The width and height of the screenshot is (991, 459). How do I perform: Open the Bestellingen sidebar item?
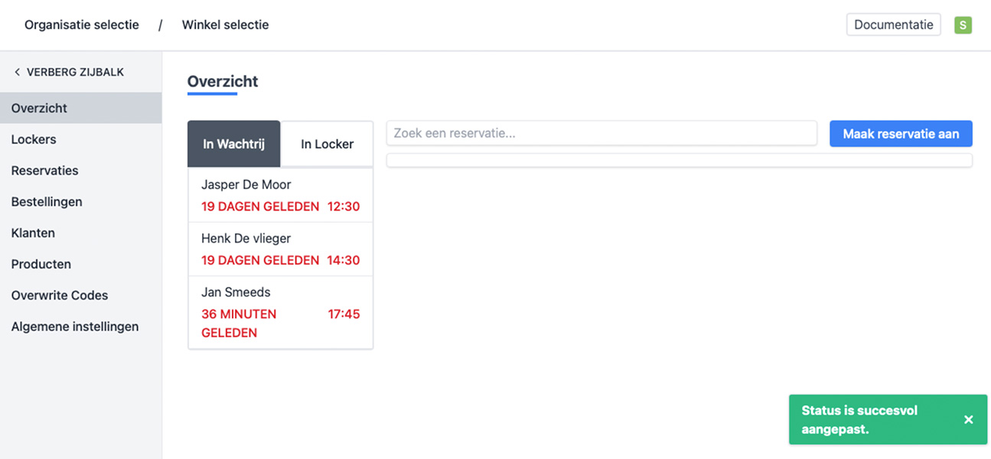(47, 202)
